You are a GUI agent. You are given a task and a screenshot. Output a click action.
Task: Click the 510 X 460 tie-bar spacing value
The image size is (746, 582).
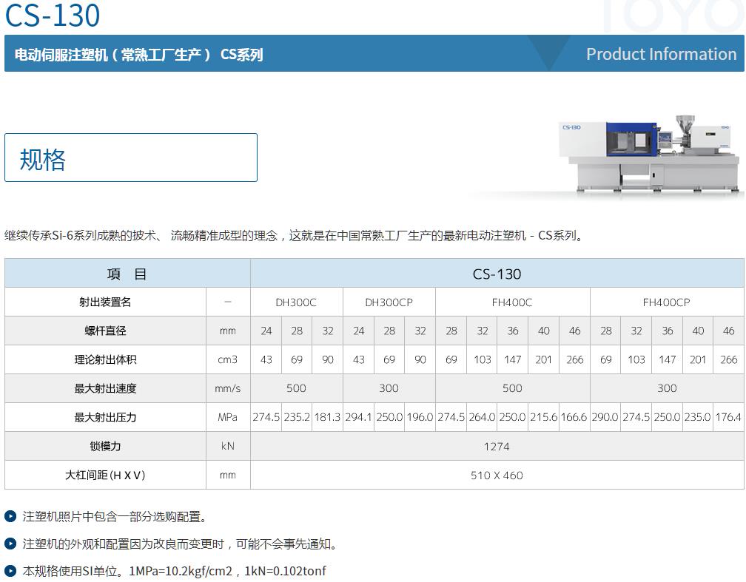tap(497, 475)
